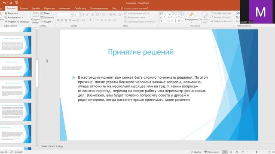The width and height of the screenshot is (275, 154).
Task: Open the Вид ribbon tab
Action: click(x=114, y=8)
